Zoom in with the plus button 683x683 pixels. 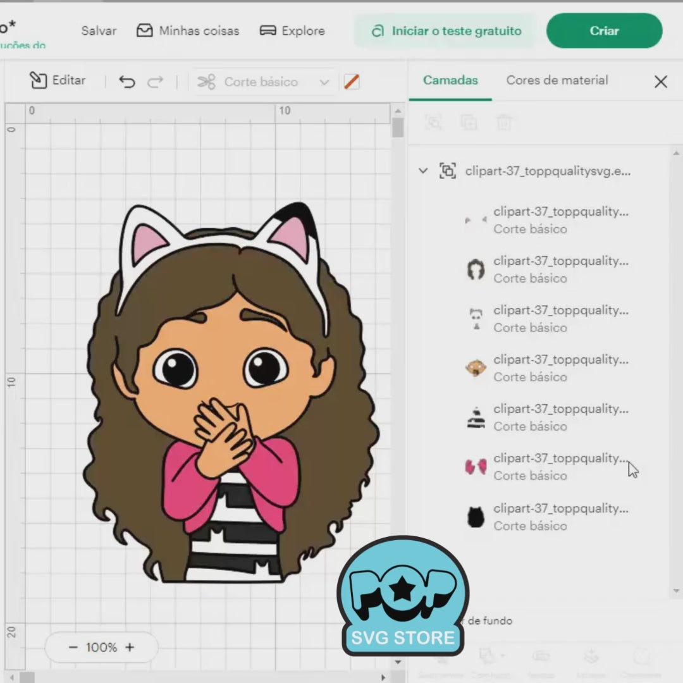[x=130, y=648]
